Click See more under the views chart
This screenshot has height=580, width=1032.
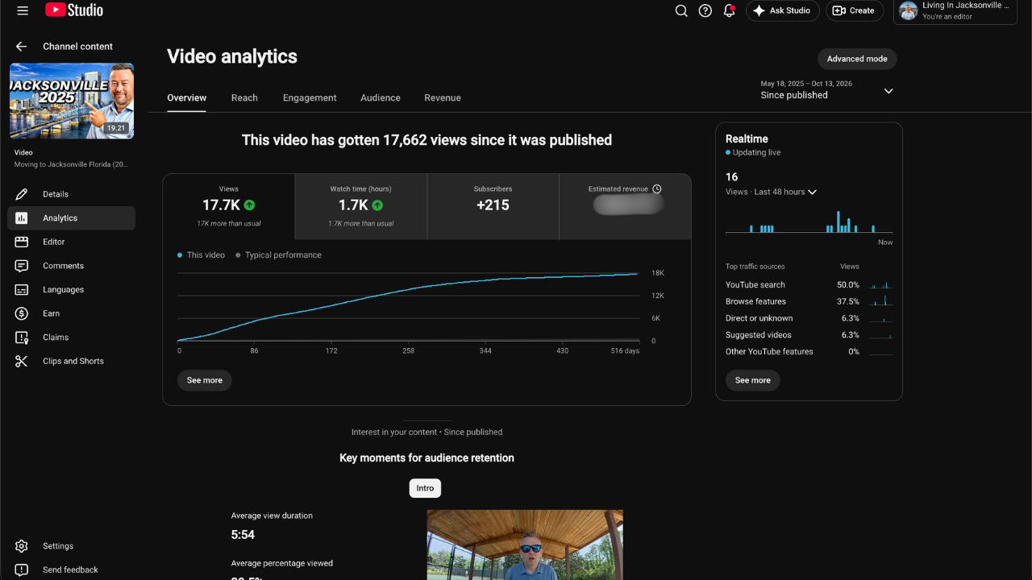pyautogui.click(x=205, y=380)
